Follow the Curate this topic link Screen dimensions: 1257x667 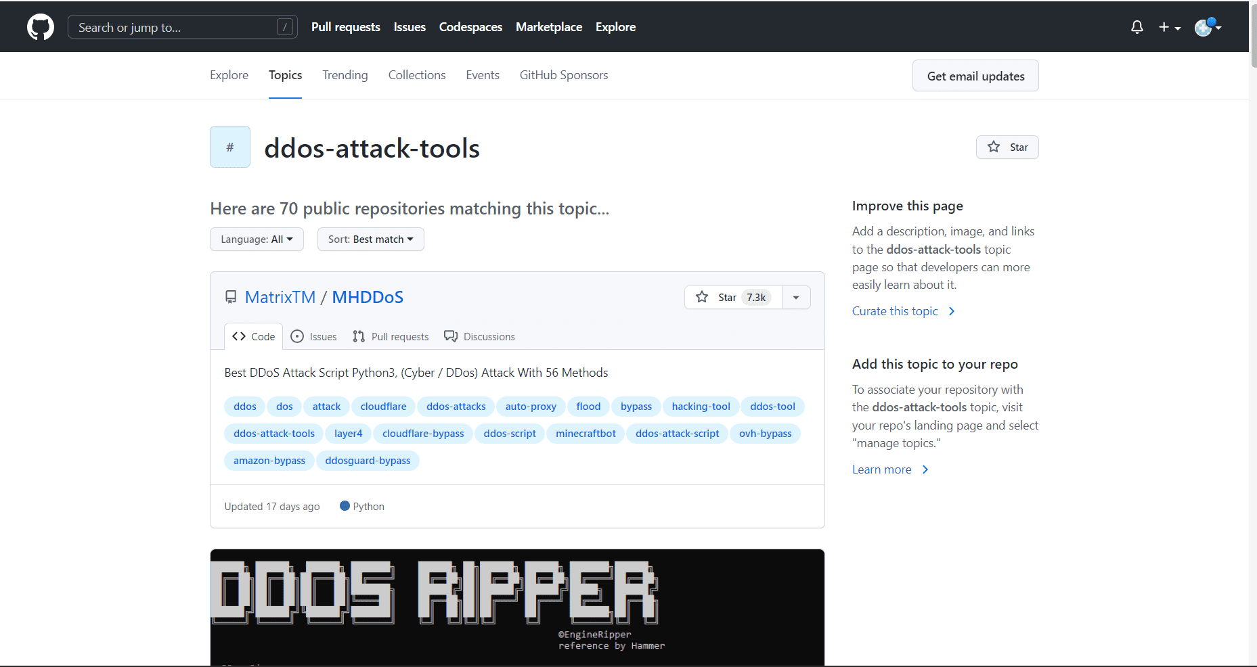pos(895,311)
